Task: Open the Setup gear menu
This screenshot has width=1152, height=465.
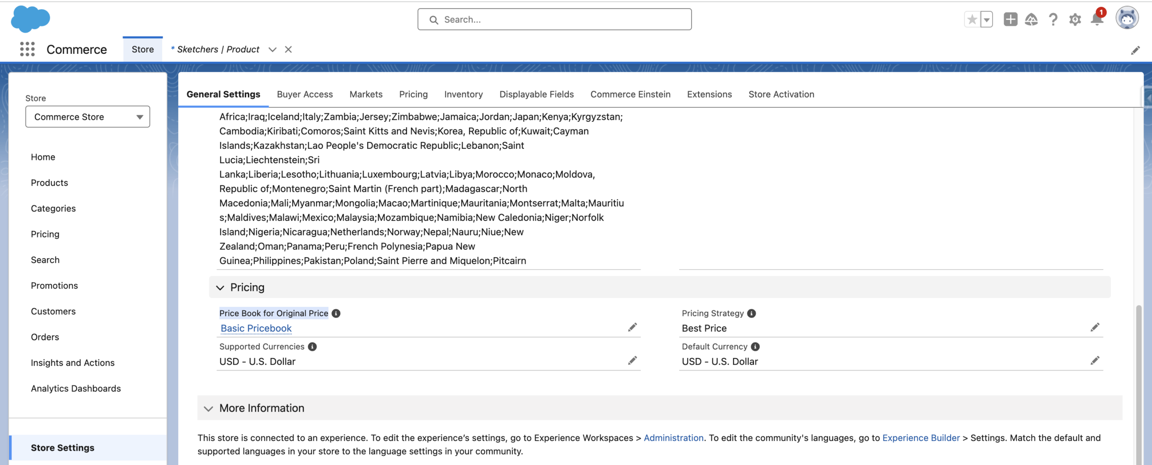Action: pos(1075,19)
